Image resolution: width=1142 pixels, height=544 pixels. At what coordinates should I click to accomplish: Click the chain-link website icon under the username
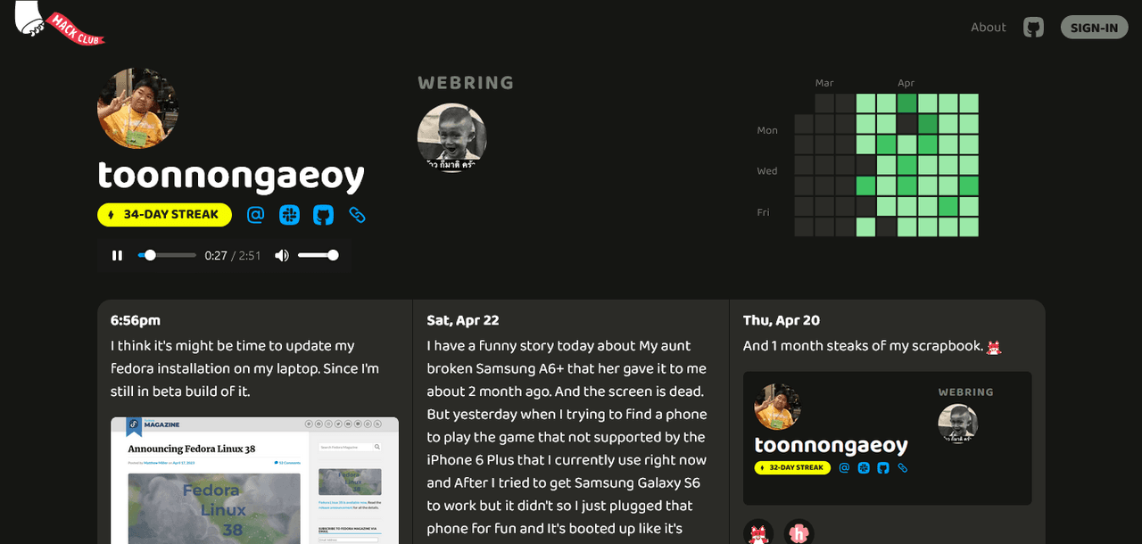click(357, 215)
